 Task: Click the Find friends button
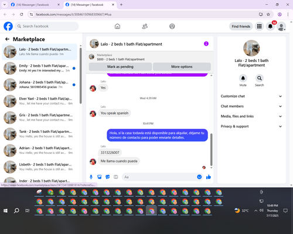point(241,26)
